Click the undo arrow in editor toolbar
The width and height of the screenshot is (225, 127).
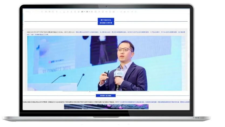click(128, 12)
